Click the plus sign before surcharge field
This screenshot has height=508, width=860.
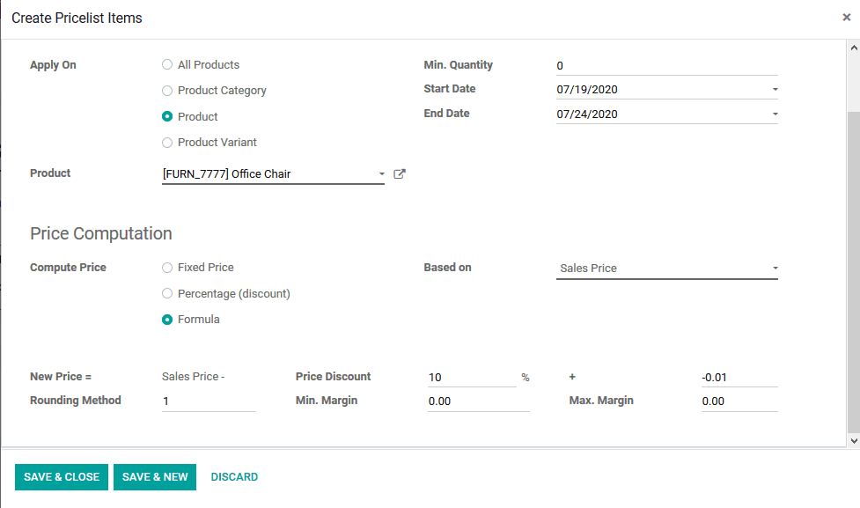pyautogui.click(x=572, y=377)
